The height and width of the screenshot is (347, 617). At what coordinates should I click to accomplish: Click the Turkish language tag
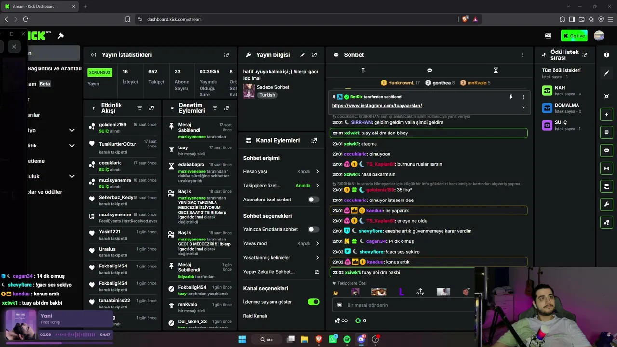[x=267, y=95]
